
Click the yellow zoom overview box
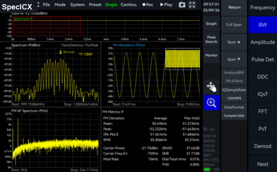point(182,59)
